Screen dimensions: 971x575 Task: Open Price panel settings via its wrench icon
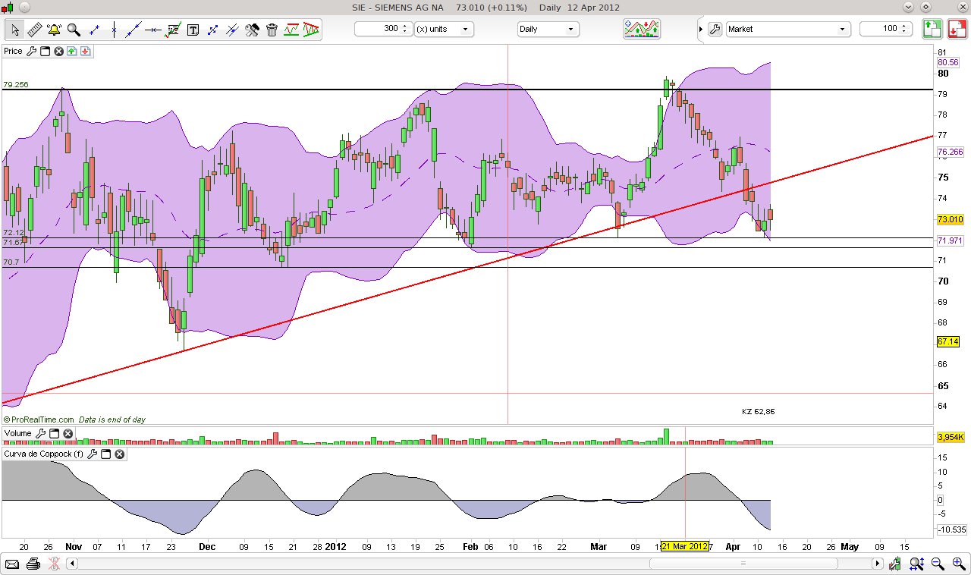[31, 51]
